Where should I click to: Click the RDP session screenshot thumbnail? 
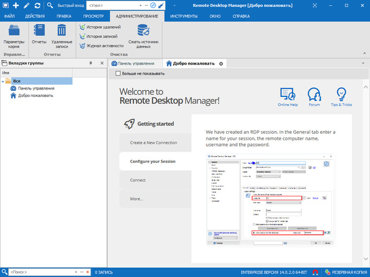coord(271,200)
